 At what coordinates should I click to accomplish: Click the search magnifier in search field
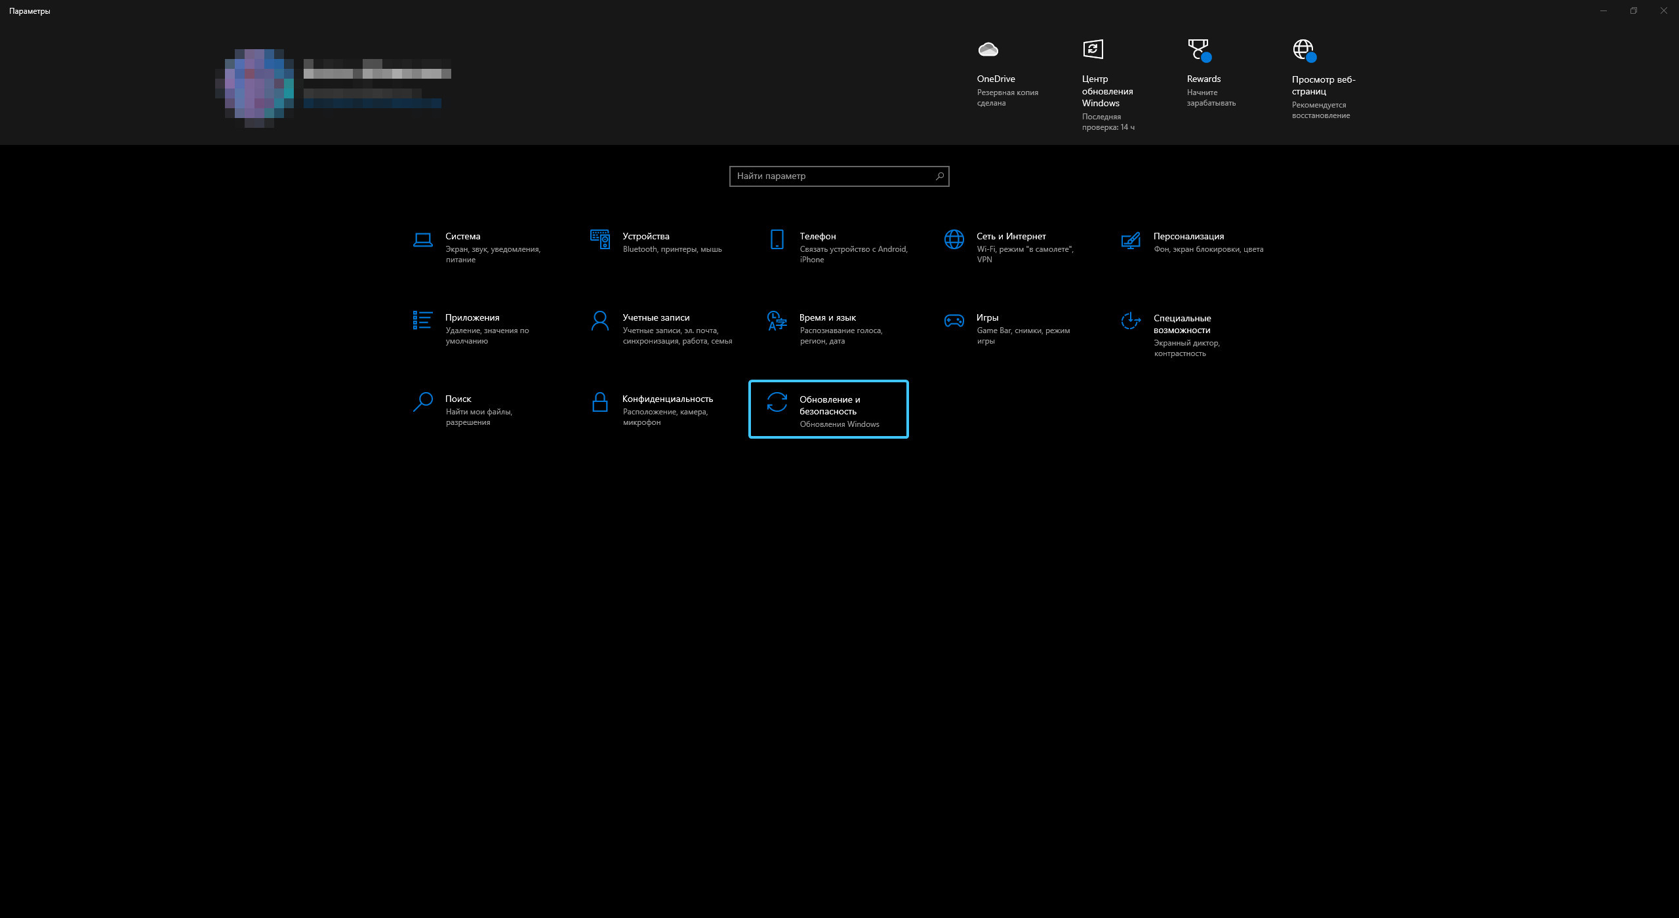[939, 176]
